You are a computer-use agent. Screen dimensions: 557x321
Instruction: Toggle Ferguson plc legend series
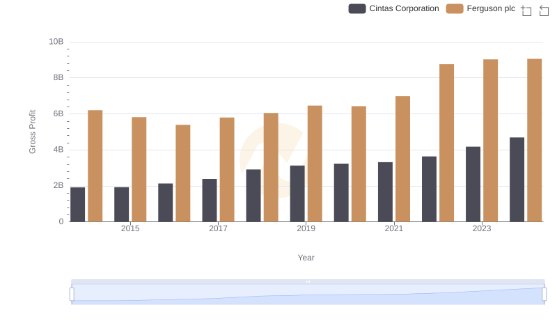click(x=480, y=8)
